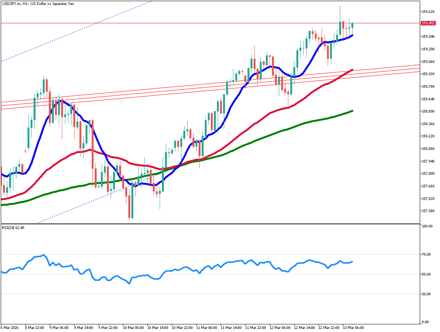Click the RSI 50.00 level label
This screenshot has width=440, height=332.
click(427, 274)
